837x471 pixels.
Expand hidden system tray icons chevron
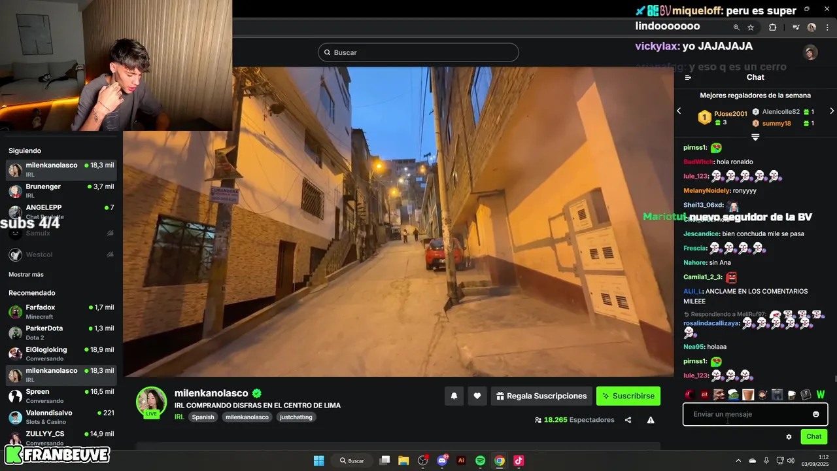pyautogui.click(x=738, y=461)
